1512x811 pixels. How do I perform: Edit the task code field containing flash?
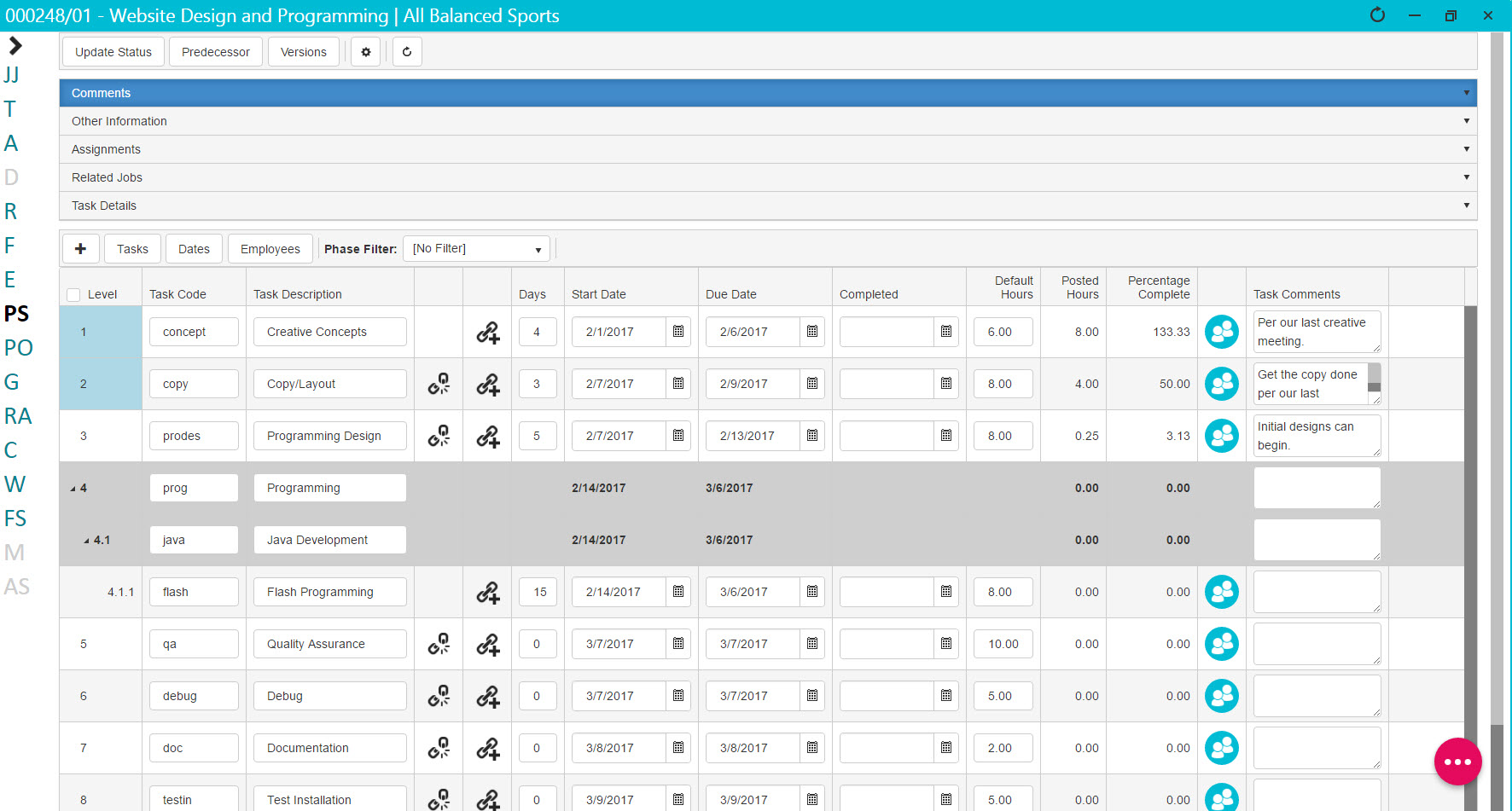click(194, 592)
